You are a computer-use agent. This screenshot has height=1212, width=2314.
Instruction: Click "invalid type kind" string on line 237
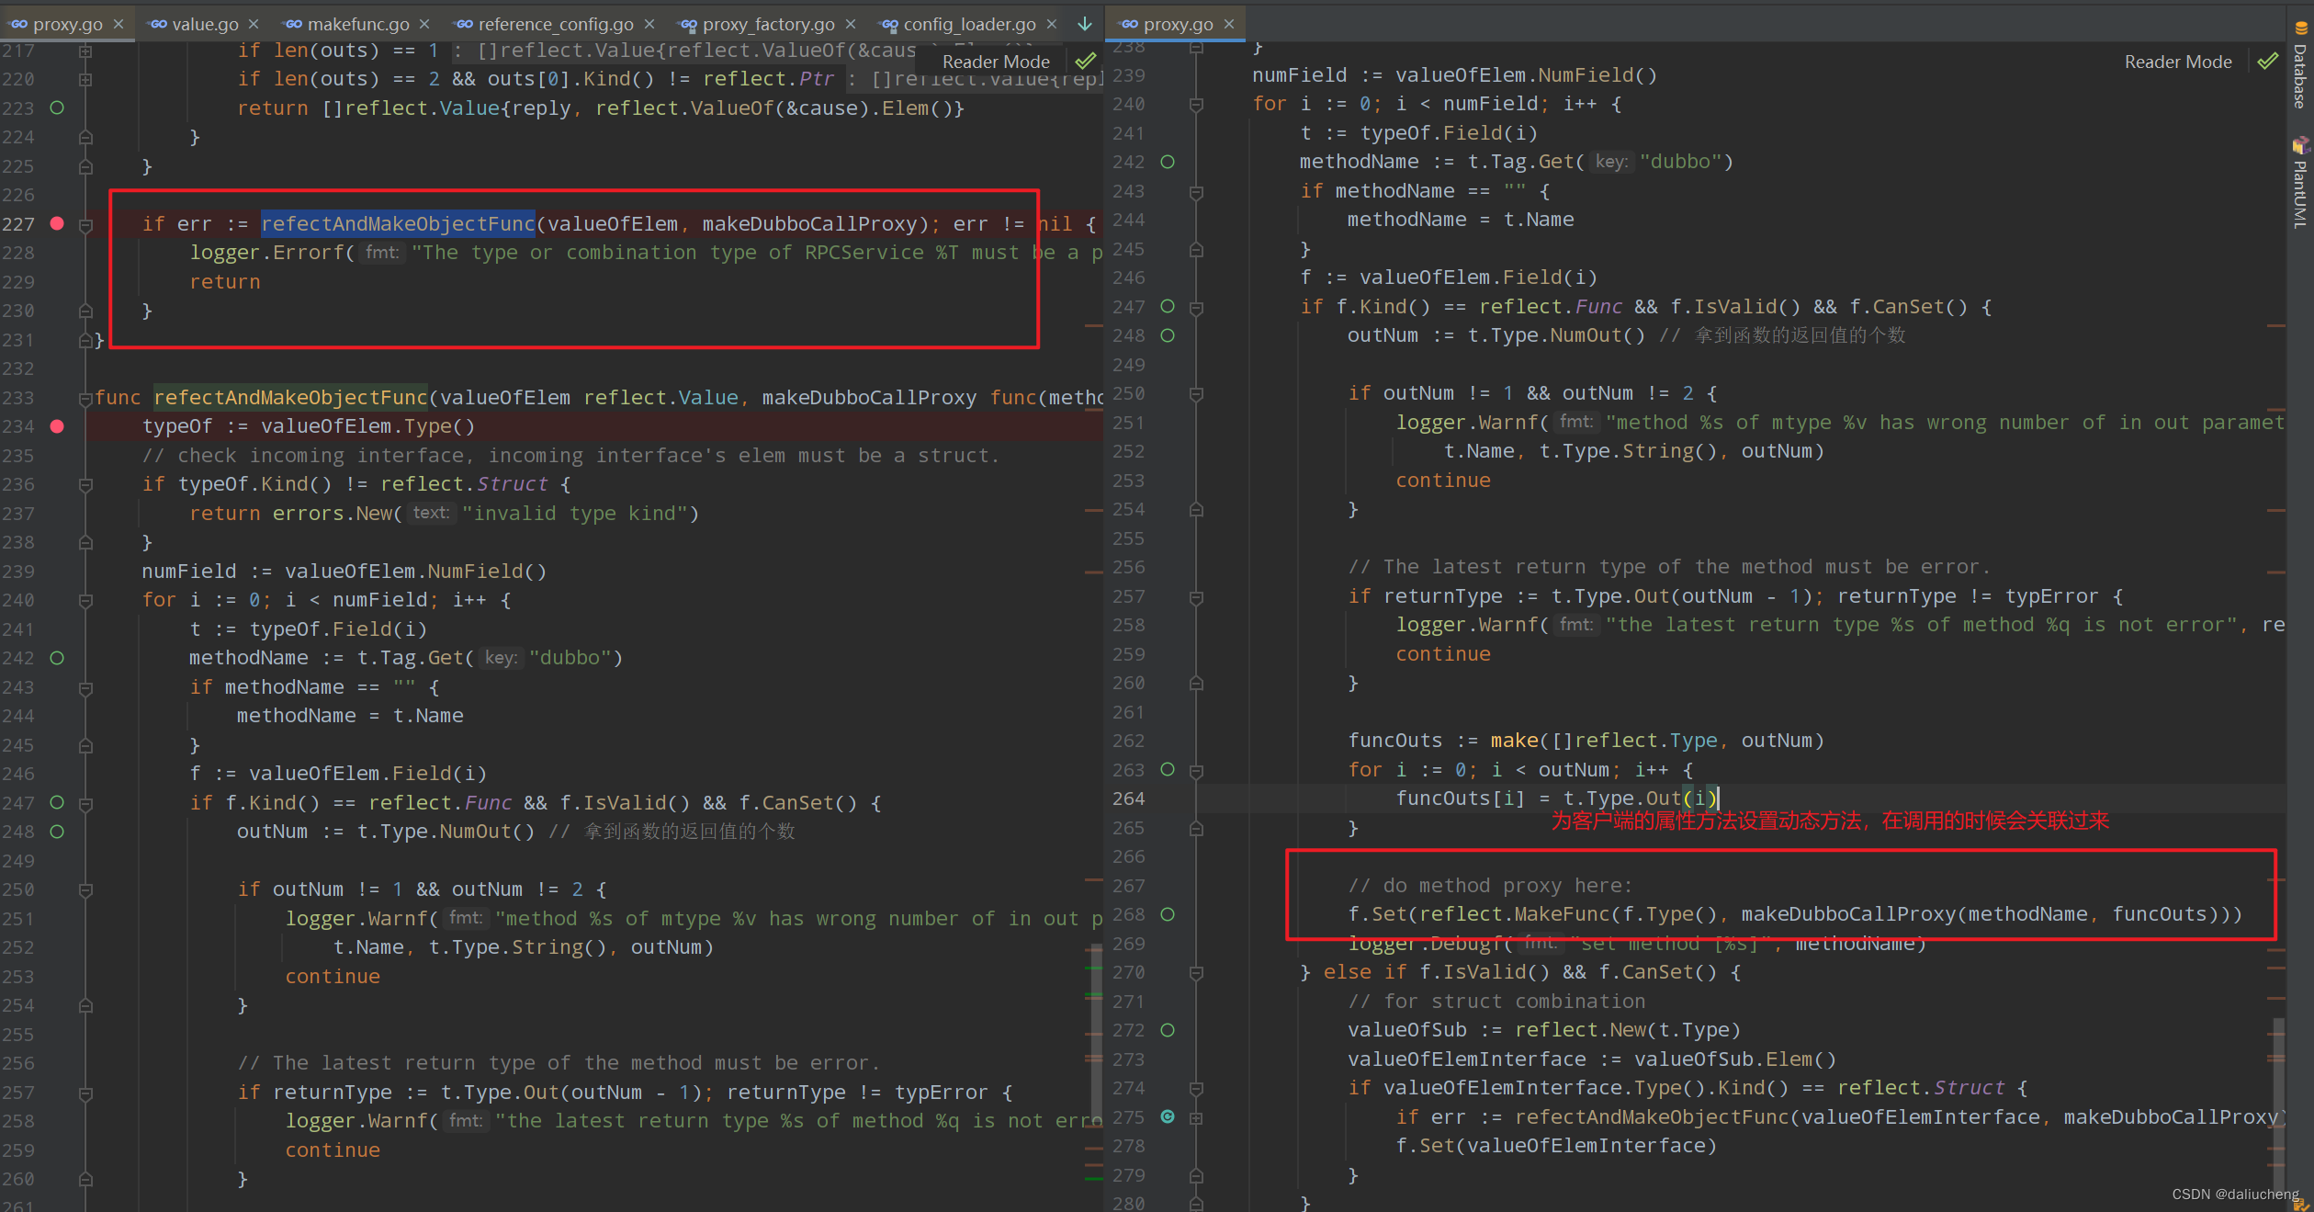574,513
